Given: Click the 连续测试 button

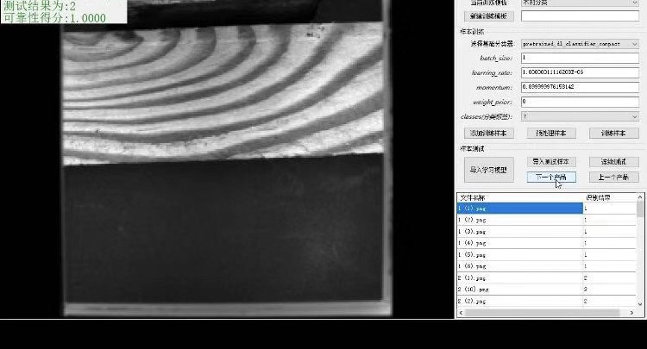Looking at the screenshot, I should (613, 161).
